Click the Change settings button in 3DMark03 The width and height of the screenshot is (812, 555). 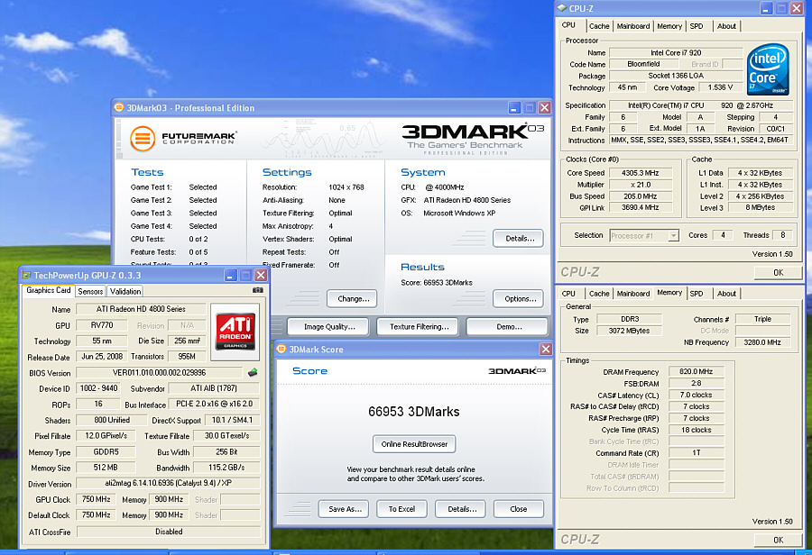tap(352, 298)
